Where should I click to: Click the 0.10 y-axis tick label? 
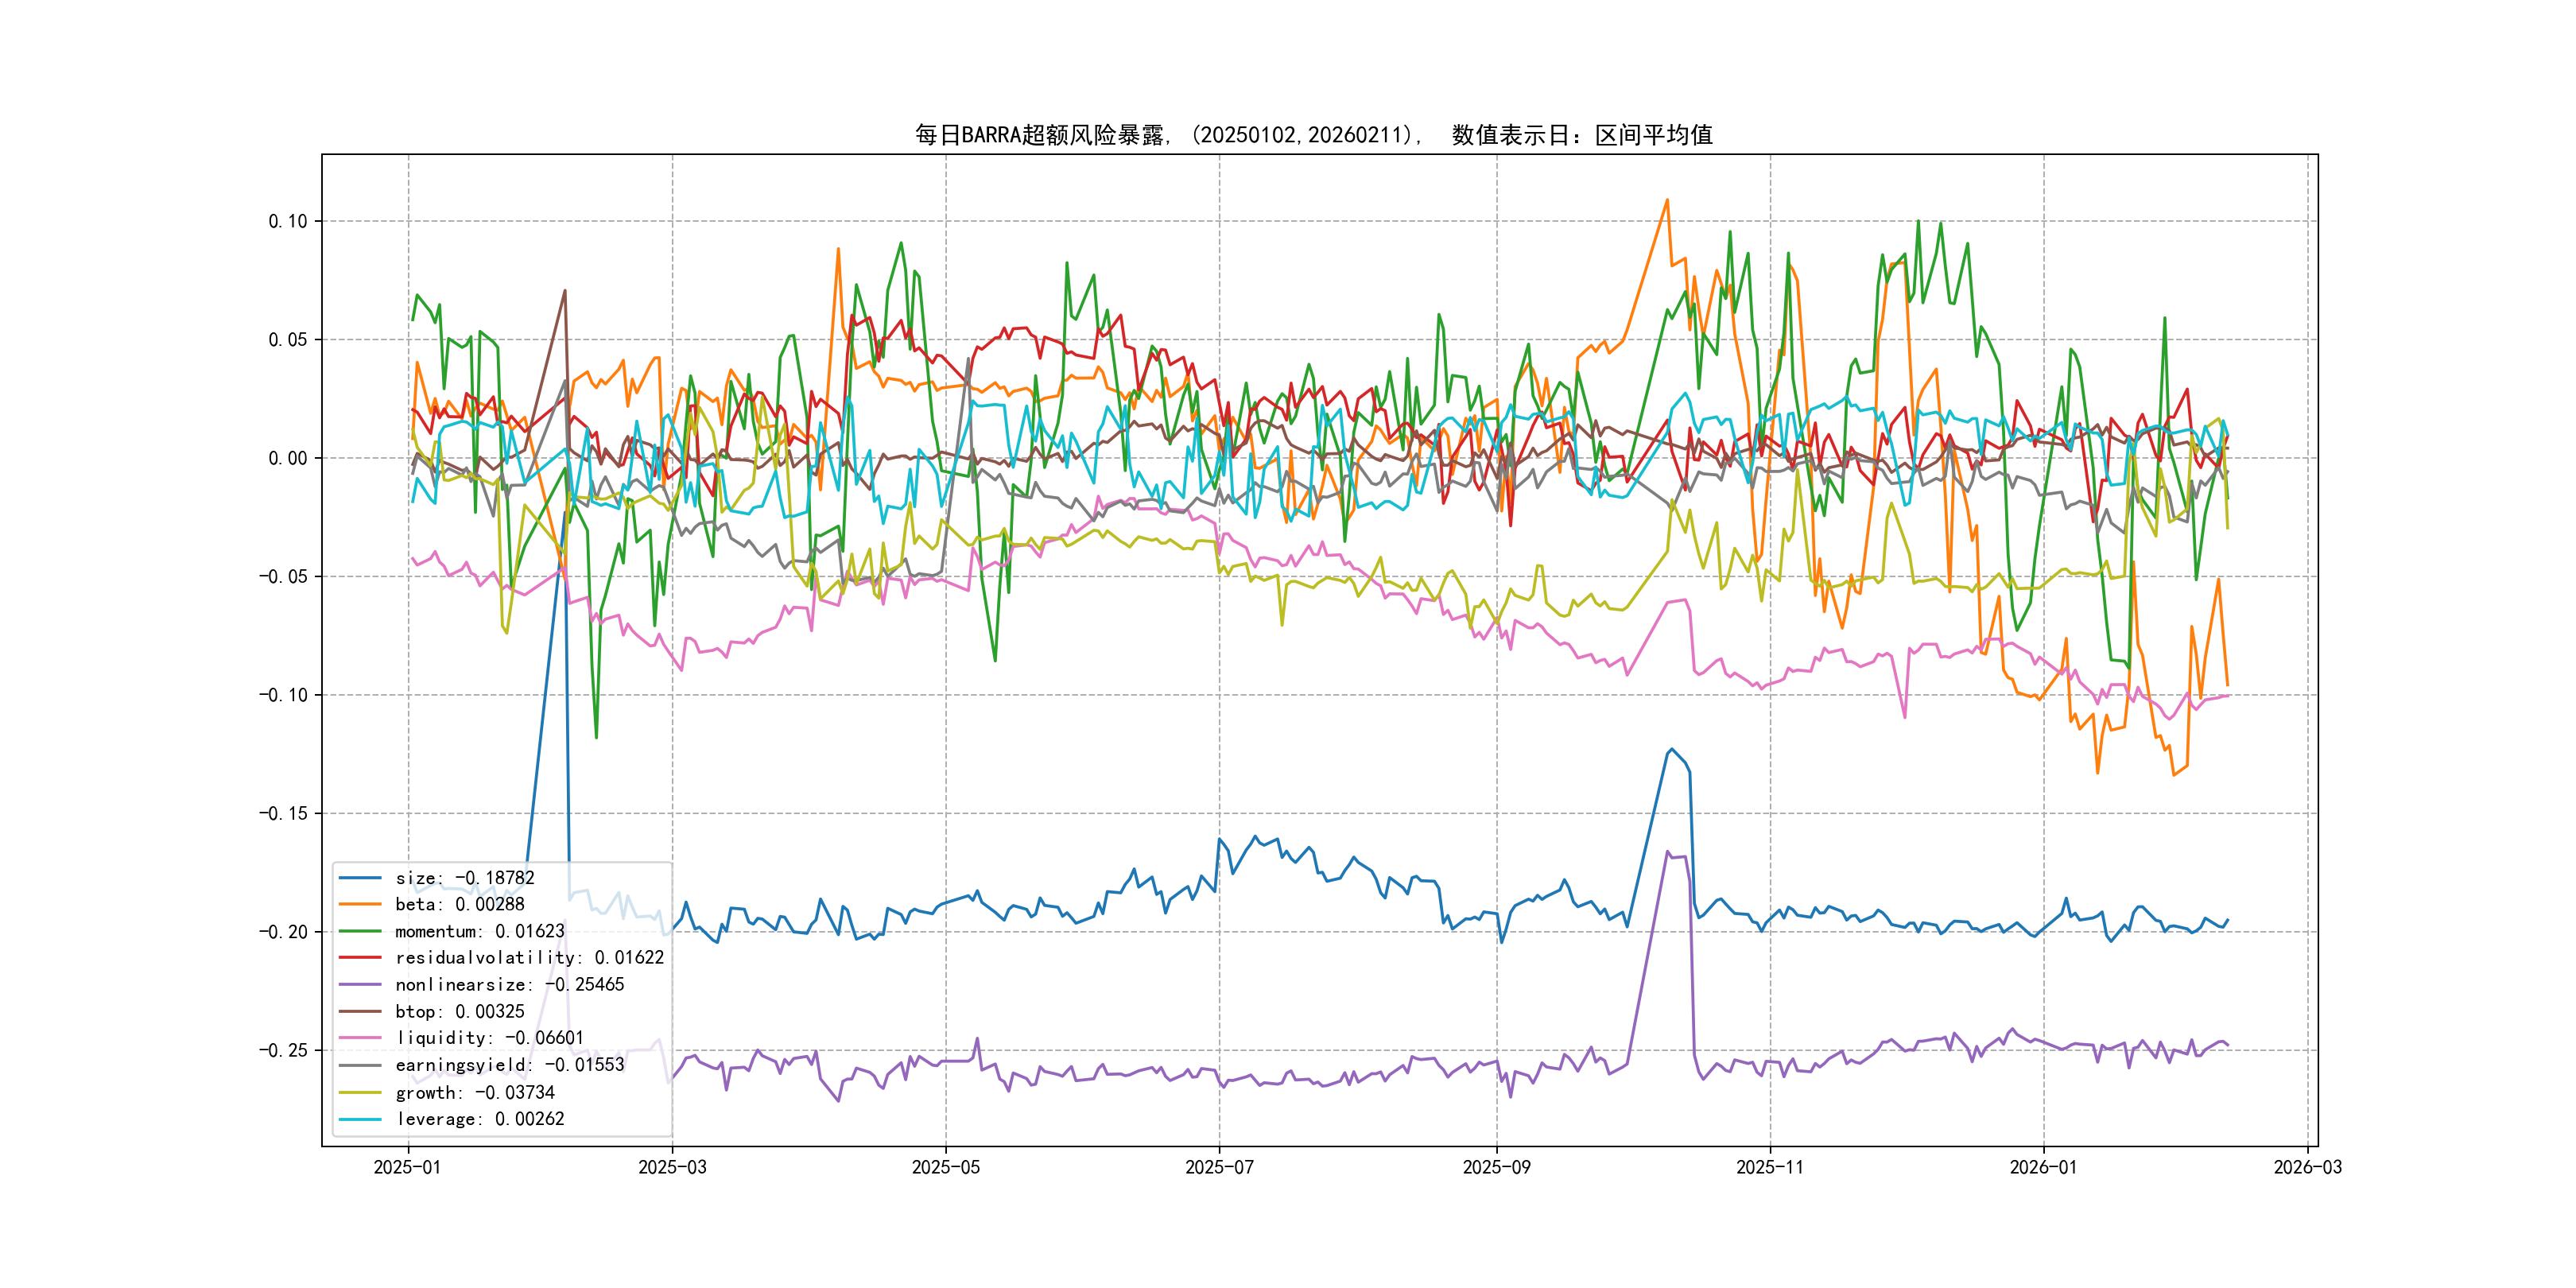point(288,221)
